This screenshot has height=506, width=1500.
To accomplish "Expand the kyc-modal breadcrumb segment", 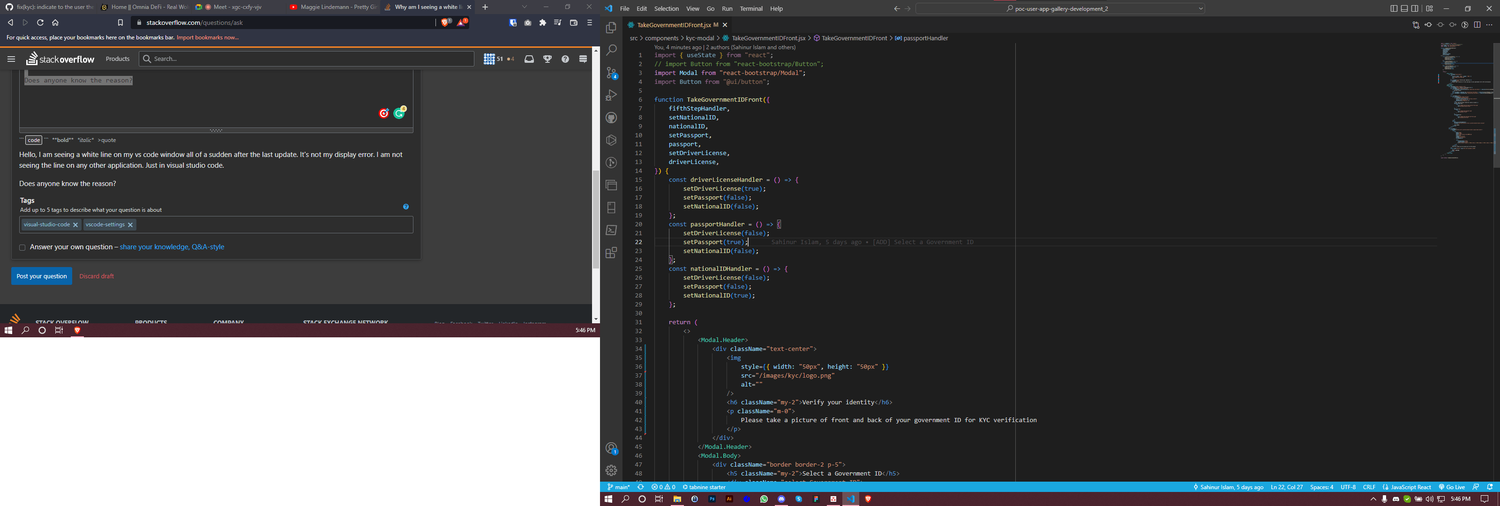I will tap(699, 38).
